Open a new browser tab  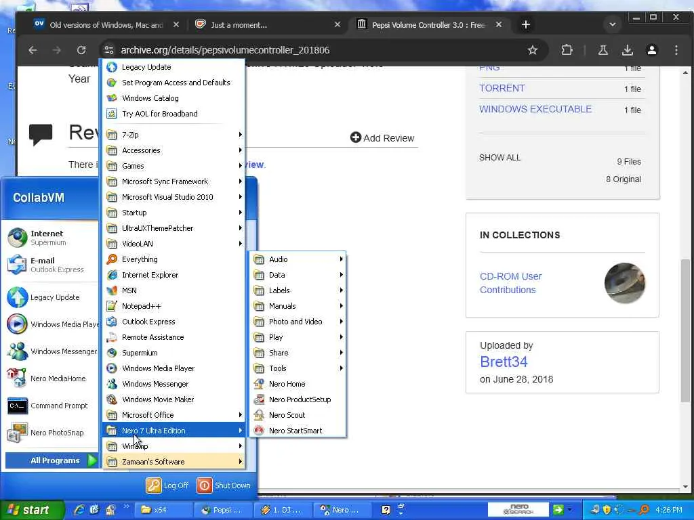(526, 25)
